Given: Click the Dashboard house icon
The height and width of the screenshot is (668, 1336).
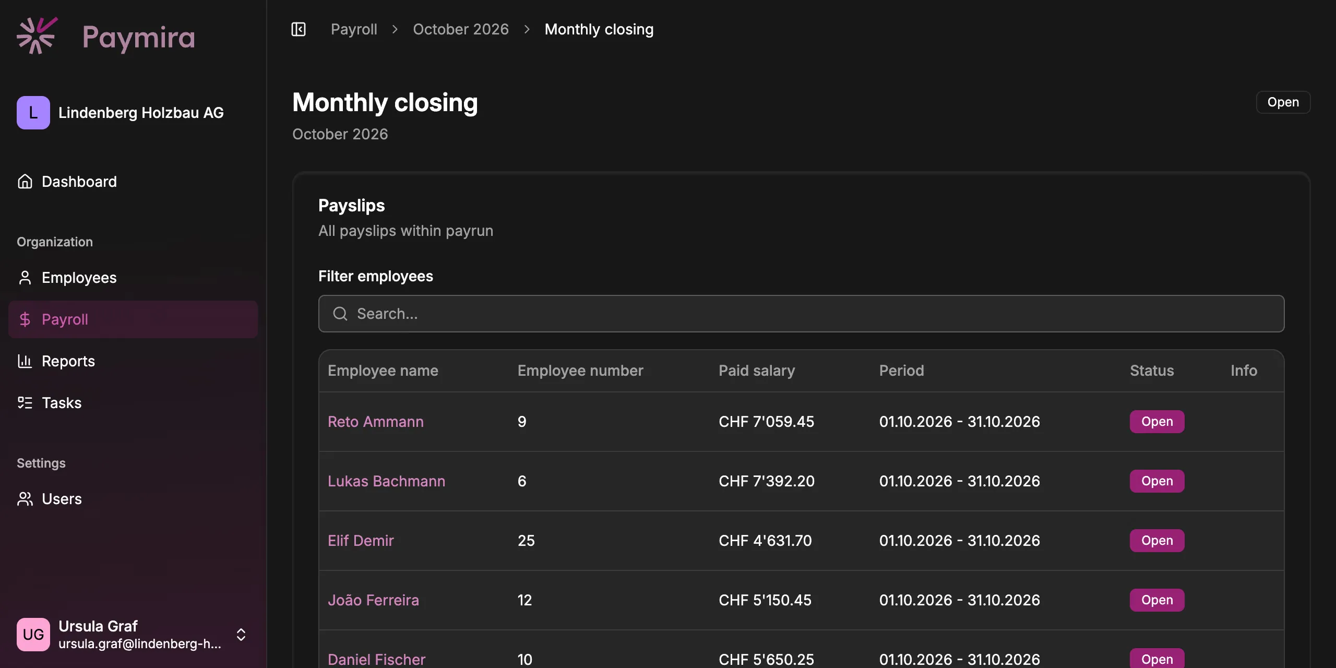Looking at the screenshot, I should point(25,182).
